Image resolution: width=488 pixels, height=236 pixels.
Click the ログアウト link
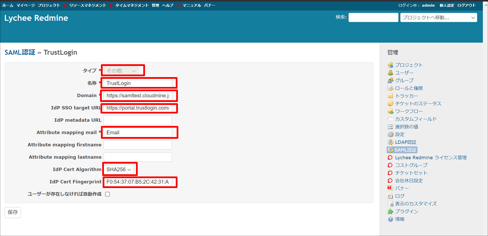(x=466, y=6)
